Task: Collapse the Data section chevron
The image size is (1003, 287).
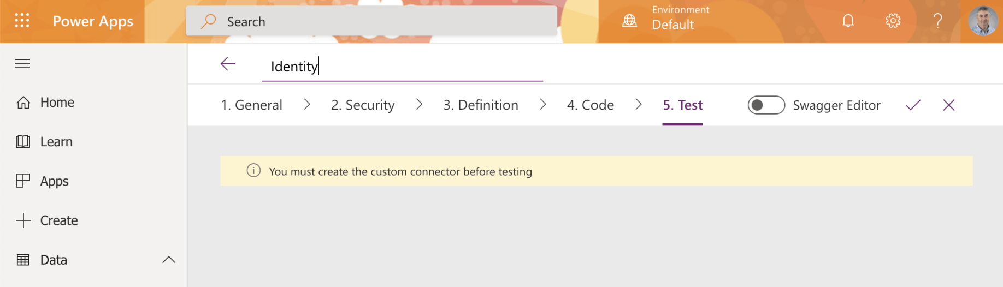Action: (x=169, y=260)
